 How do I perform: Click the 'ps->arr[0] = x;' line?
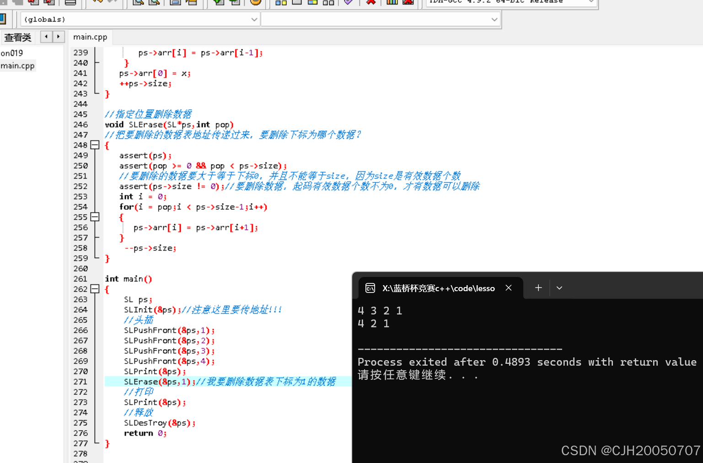click(155, 73)
